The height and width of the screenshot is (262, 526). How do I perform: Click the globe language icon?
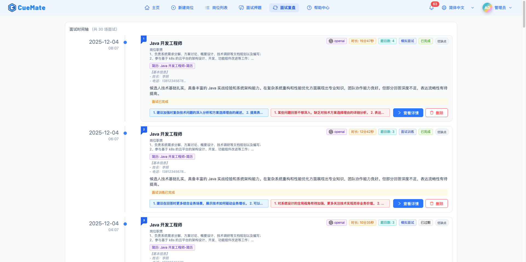click(x=444, y=7)
